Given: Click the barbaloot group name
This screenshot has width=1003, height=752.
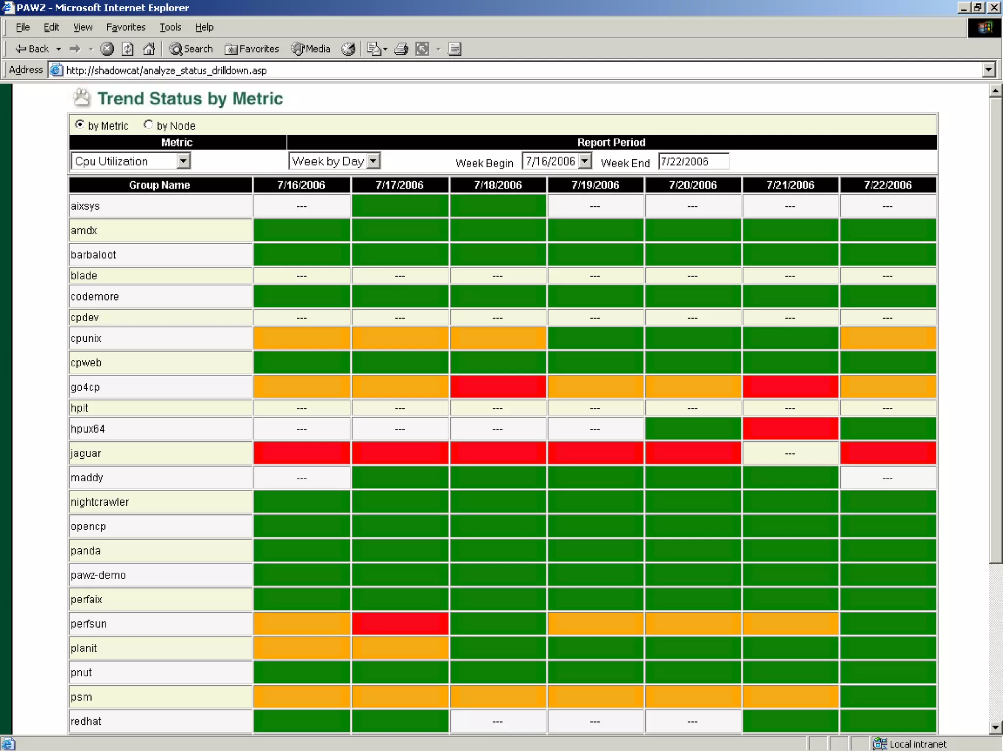Looking at the screenshot, I should click(x=94, y=255).
